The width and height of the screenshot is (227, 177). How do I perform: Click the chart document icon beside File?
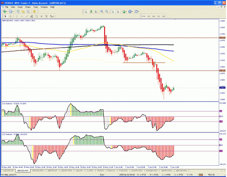[x=3, y=7]
